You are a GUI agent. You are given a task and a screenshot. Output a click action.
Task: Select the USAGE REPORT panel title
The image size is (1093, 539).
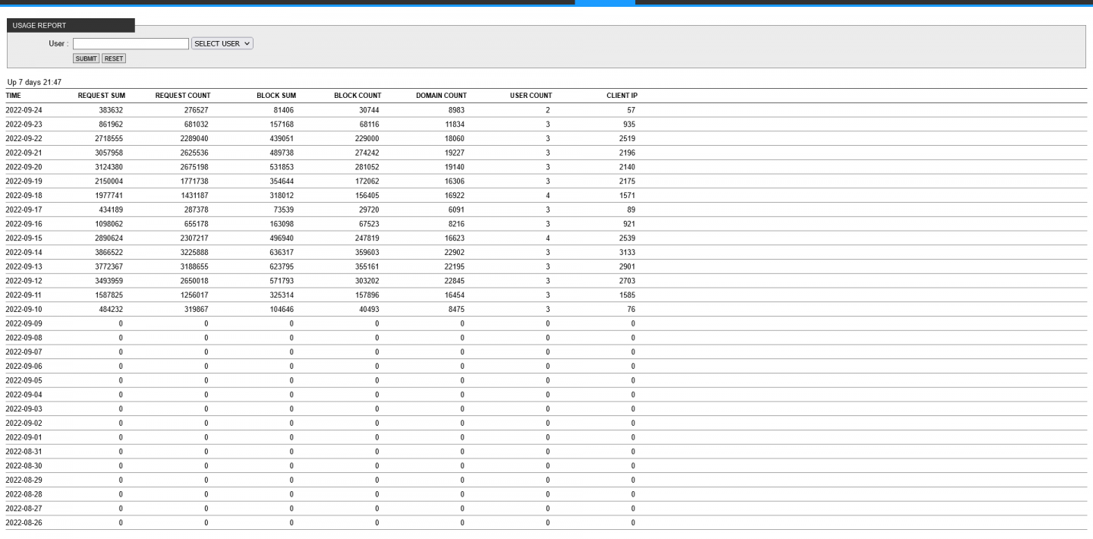click(x=39, y=26)
